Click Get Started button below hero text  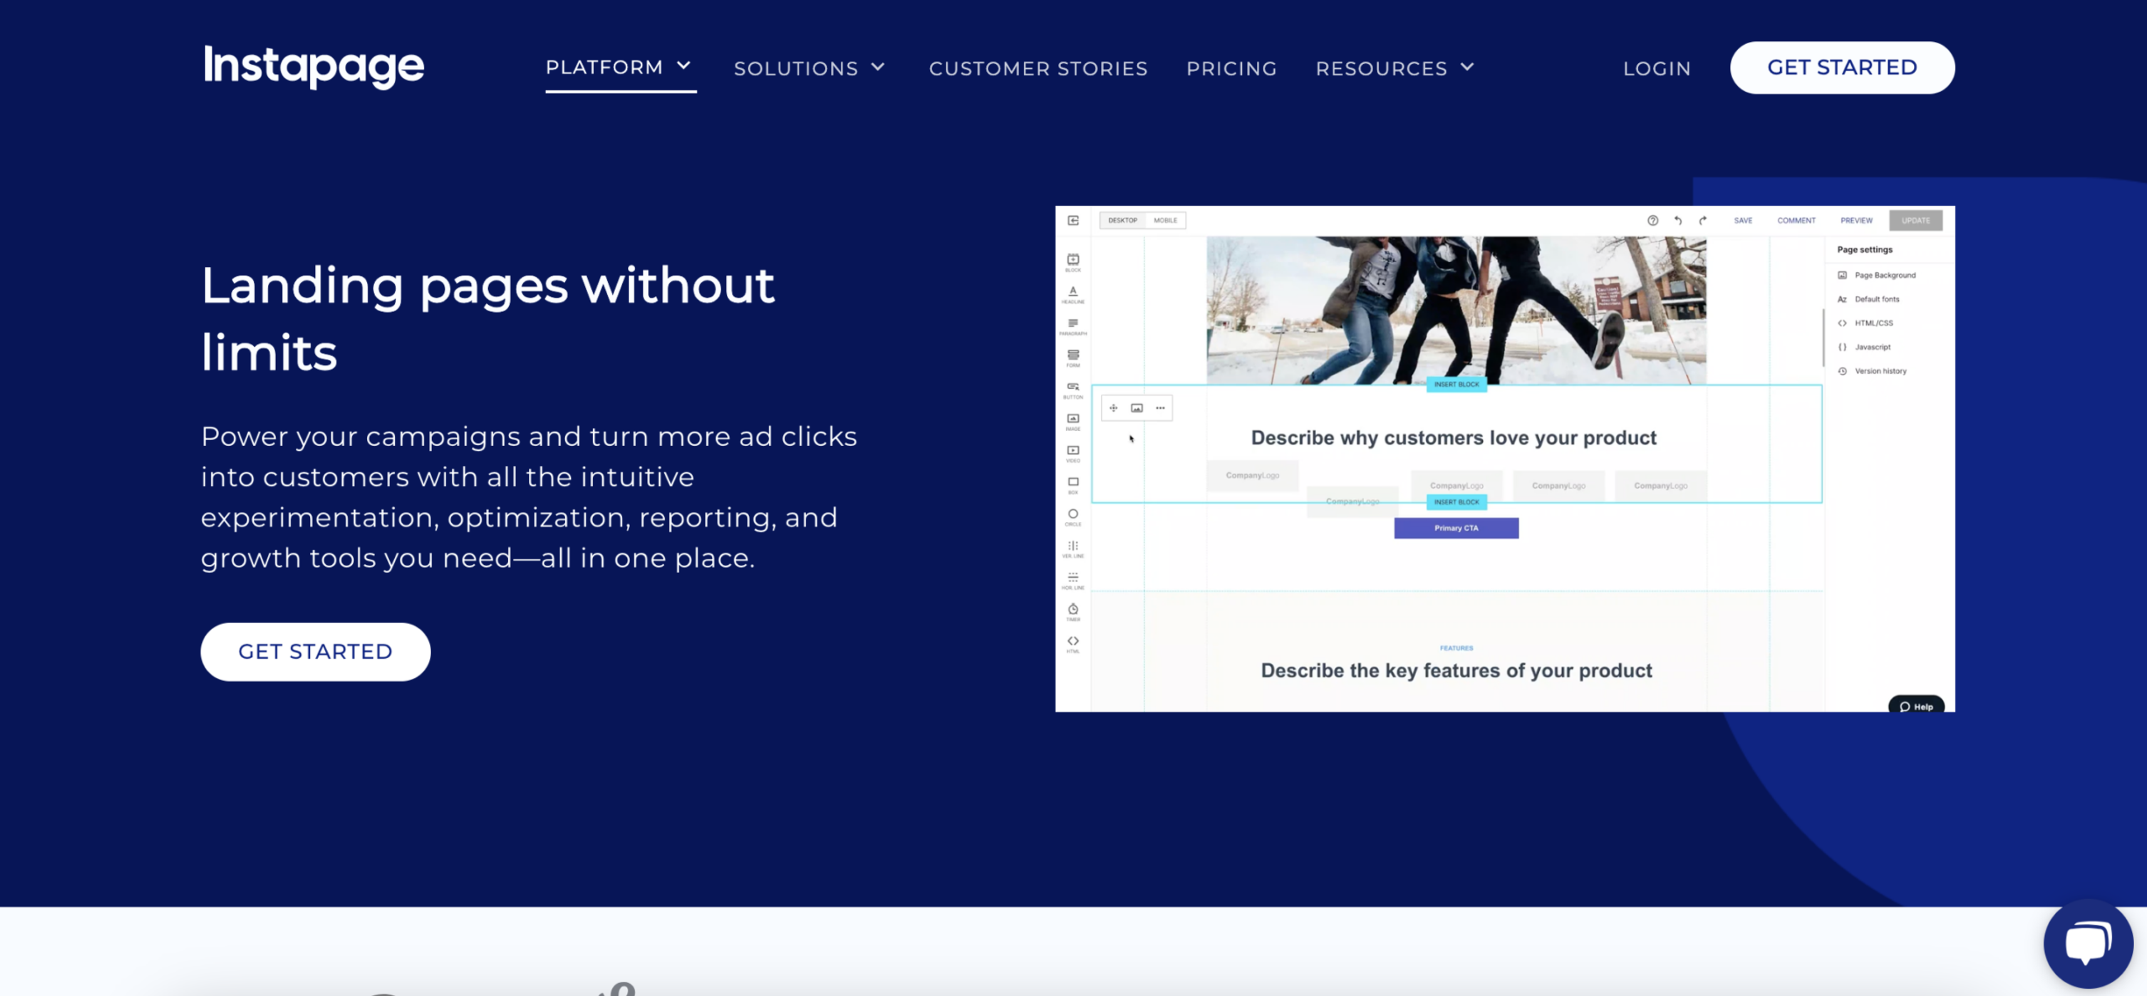[315, 651]
